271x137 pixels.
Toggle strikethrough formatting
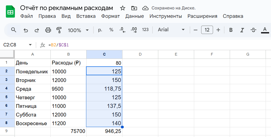click(253, 30)
